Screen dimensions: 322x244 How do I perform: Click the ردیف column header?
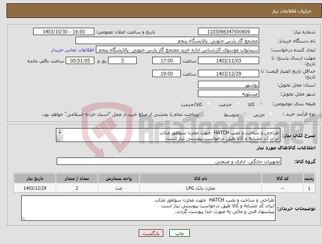tap(309, 178)
